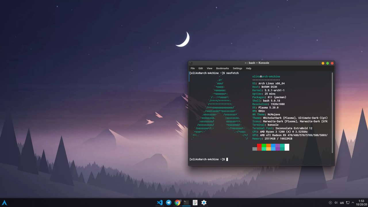Open the Settings menu in Konsole
This screenshot has height=207, width=368.
(237, 68)
